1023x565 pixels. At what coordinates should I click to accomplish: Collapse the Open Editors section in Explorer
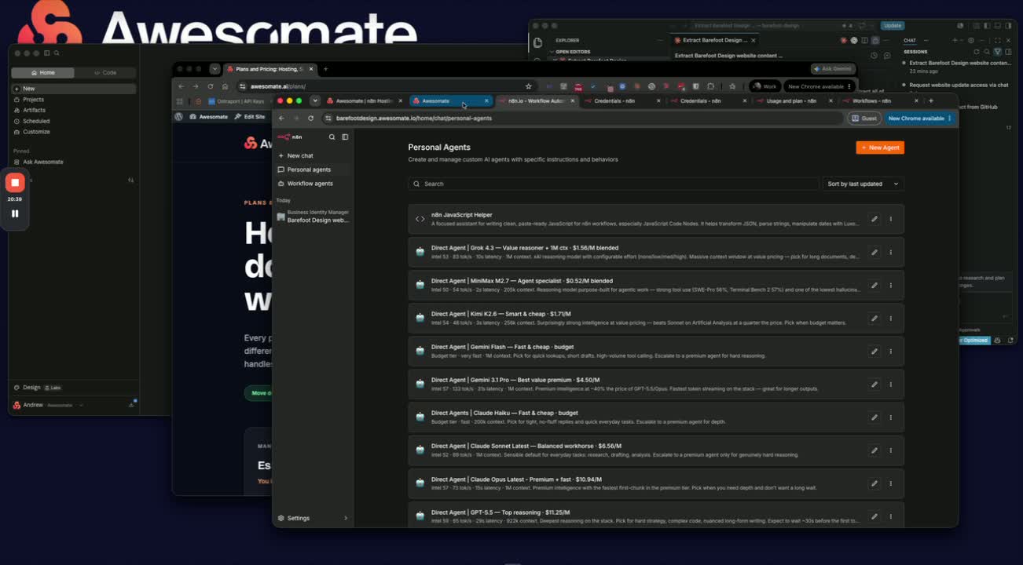click(x=573, y=52)
